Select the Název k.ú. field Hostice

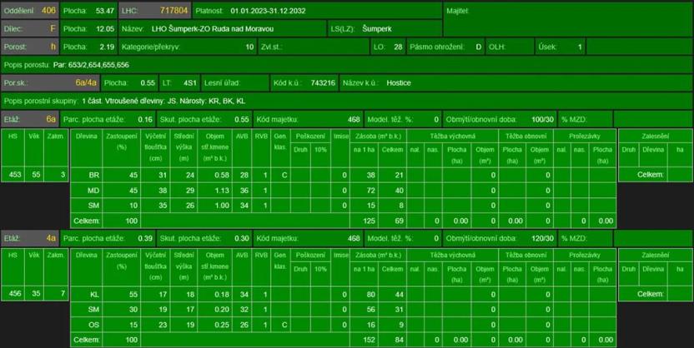[399, 83]
